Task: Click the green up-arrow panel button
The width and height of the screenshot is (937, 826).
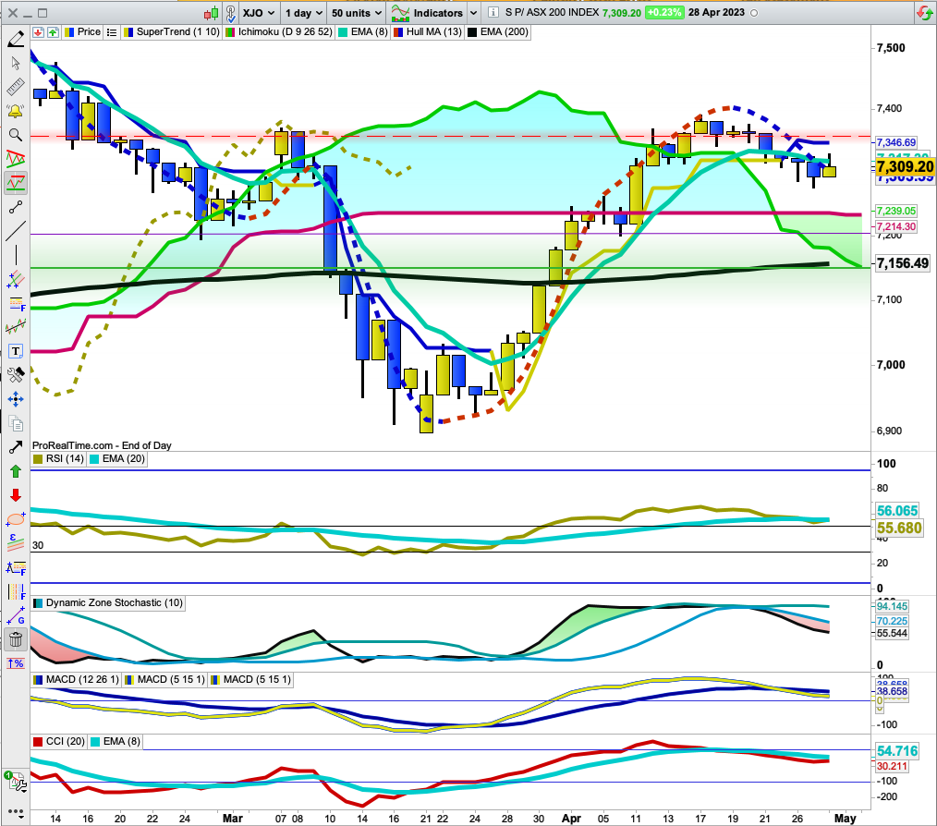Action: click(x=53, y=32)
